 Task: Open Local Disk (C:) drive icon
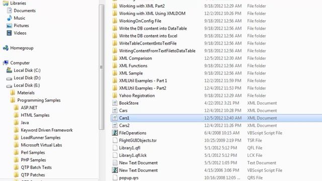pos(9,70)
